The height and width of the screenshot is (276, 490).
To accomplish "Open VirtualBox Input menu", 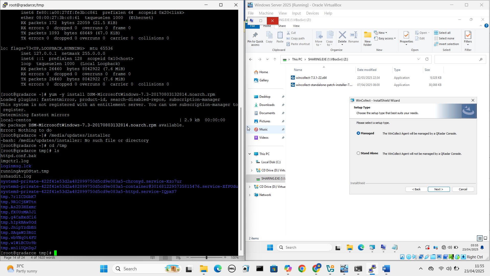I will click(x=296, y=13).
